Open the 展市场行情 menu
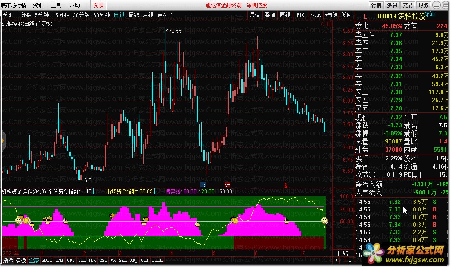 [x=14, y=5]
